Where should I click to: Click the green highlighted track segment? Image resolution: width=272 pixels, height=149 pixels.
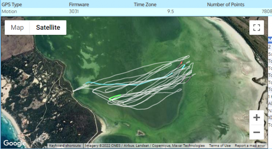click(x=115, y=97)
